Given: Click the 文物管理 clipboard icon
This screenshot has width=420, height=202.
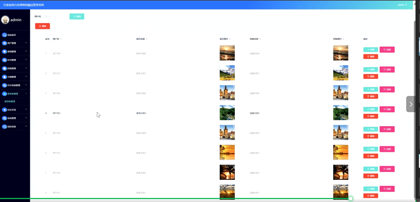Looking at the screenshot, I should point(5,77).
